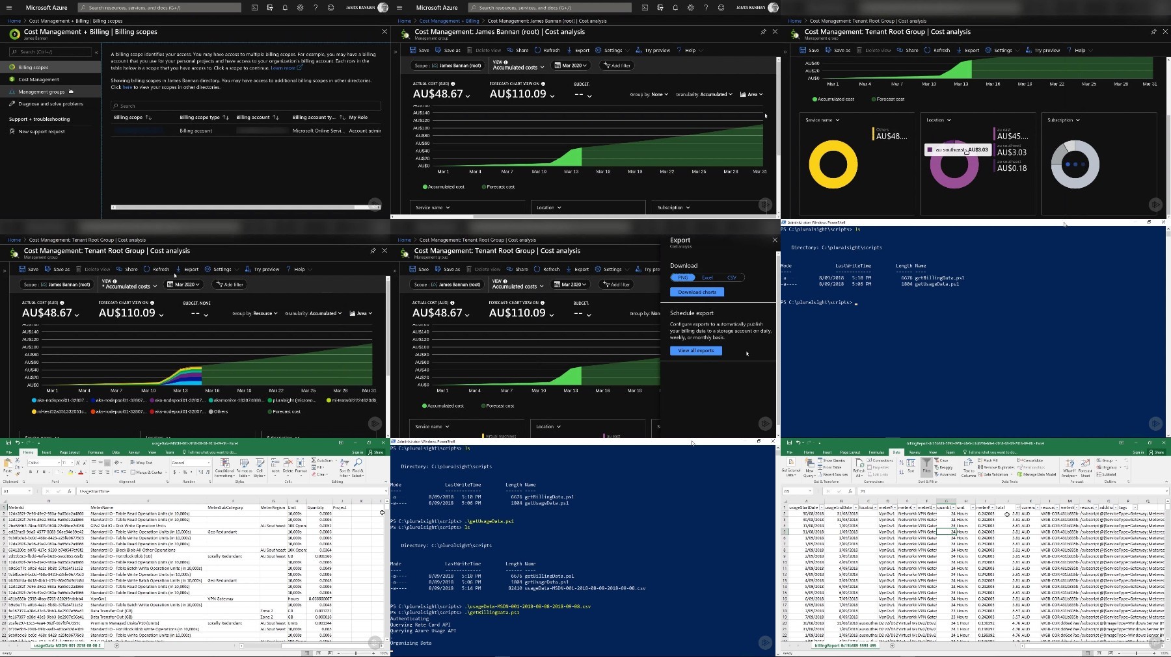Click New support request in the sidebar
Image resolution: width=1171 pixels, height=657 pixels.
click(x=41, y=131)
